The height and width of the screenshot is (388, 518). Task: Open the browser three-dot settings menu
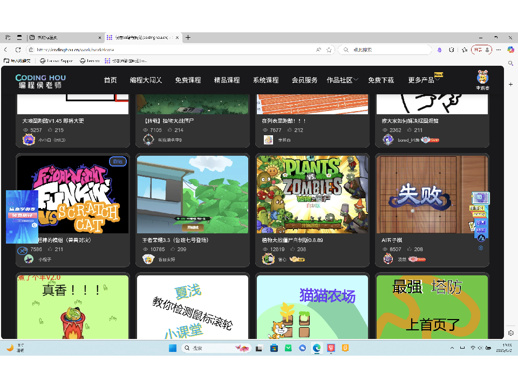[x=499, y=50]
